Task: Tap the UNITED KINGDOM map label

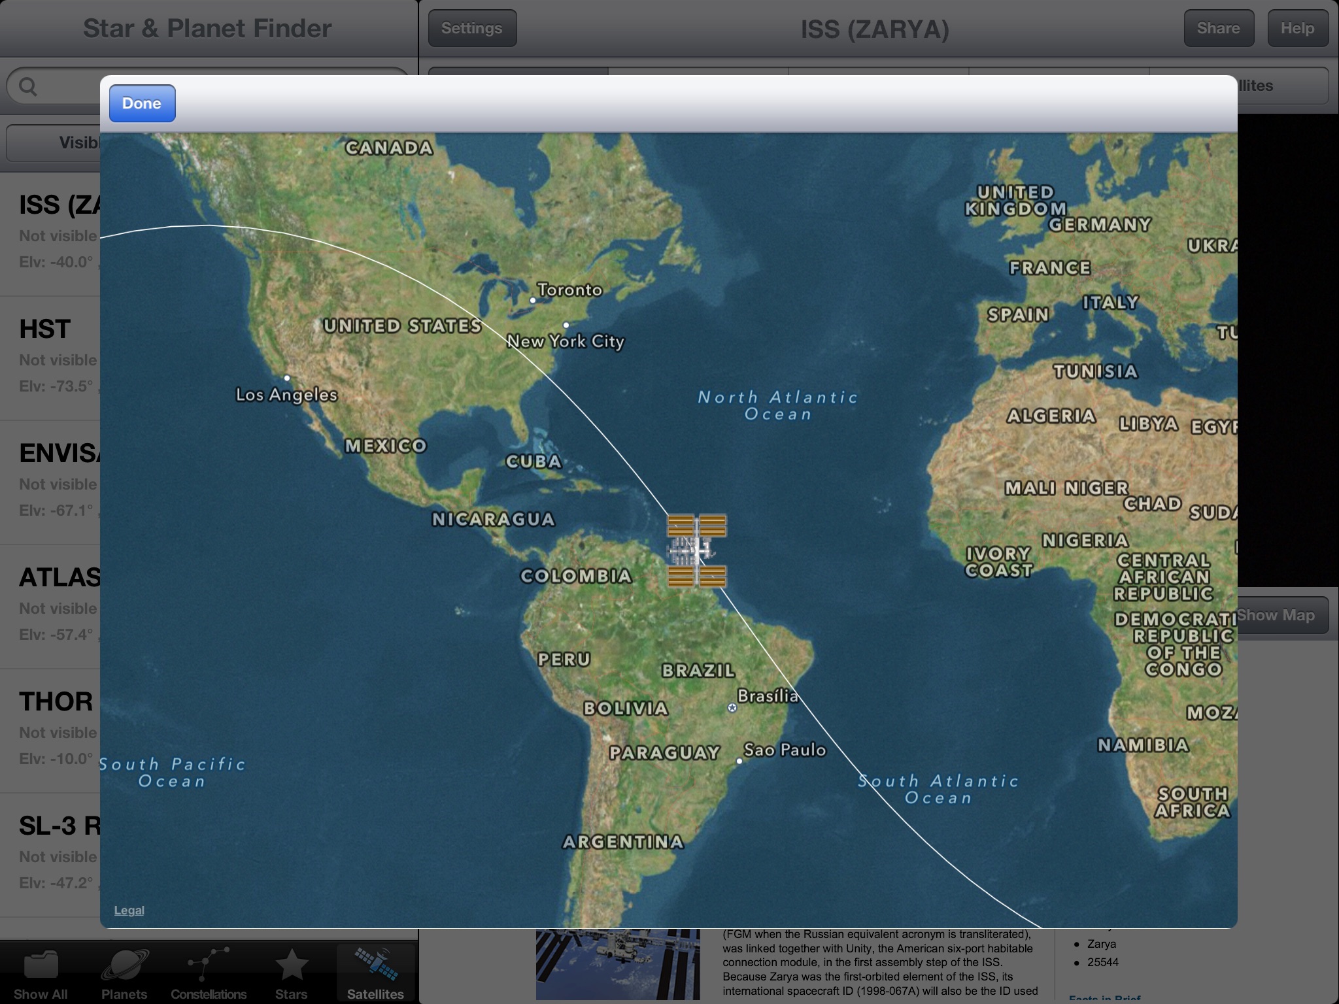Action: [x=1015, y=201]
